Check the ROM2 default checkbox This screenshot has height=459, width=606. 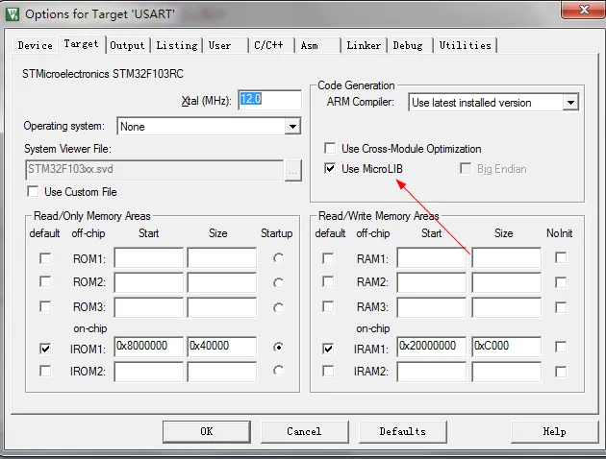coord(45,281)
